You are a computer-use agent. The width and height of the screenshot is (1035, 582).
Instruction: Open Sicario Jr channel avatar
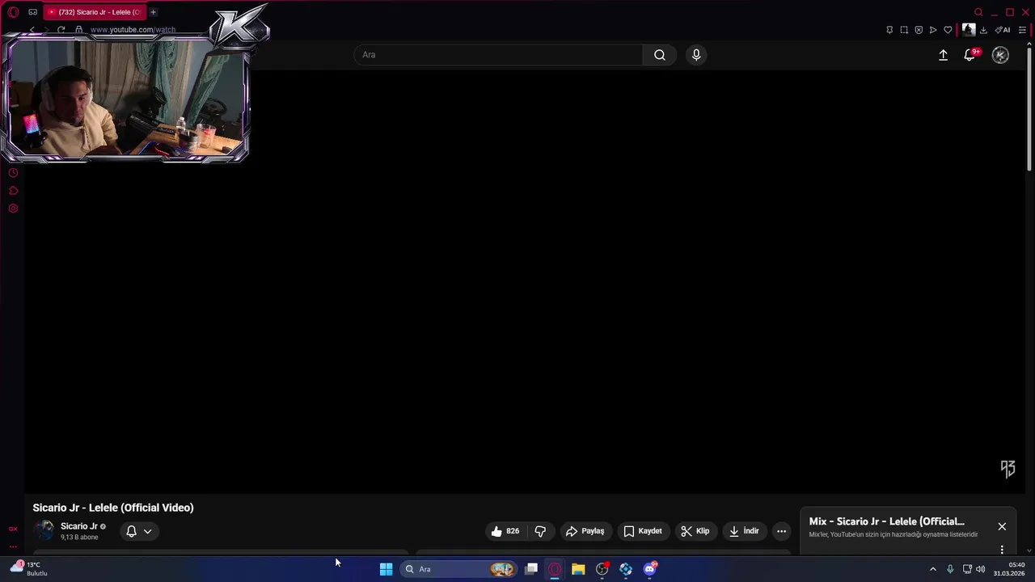(x=44, y=531)
